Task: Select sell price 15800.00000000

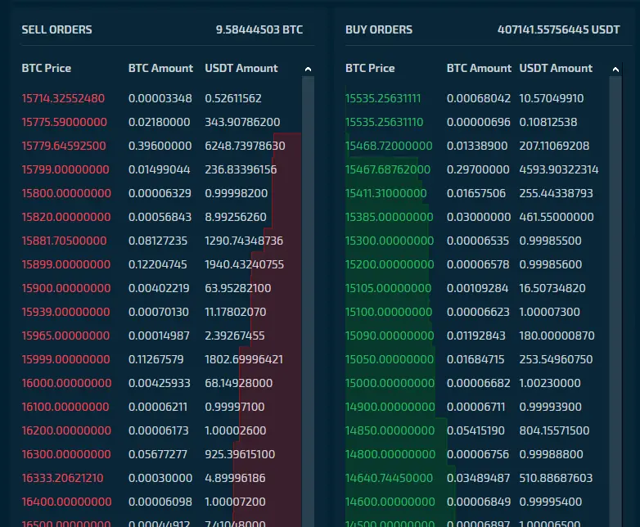Action: point(66,193)
